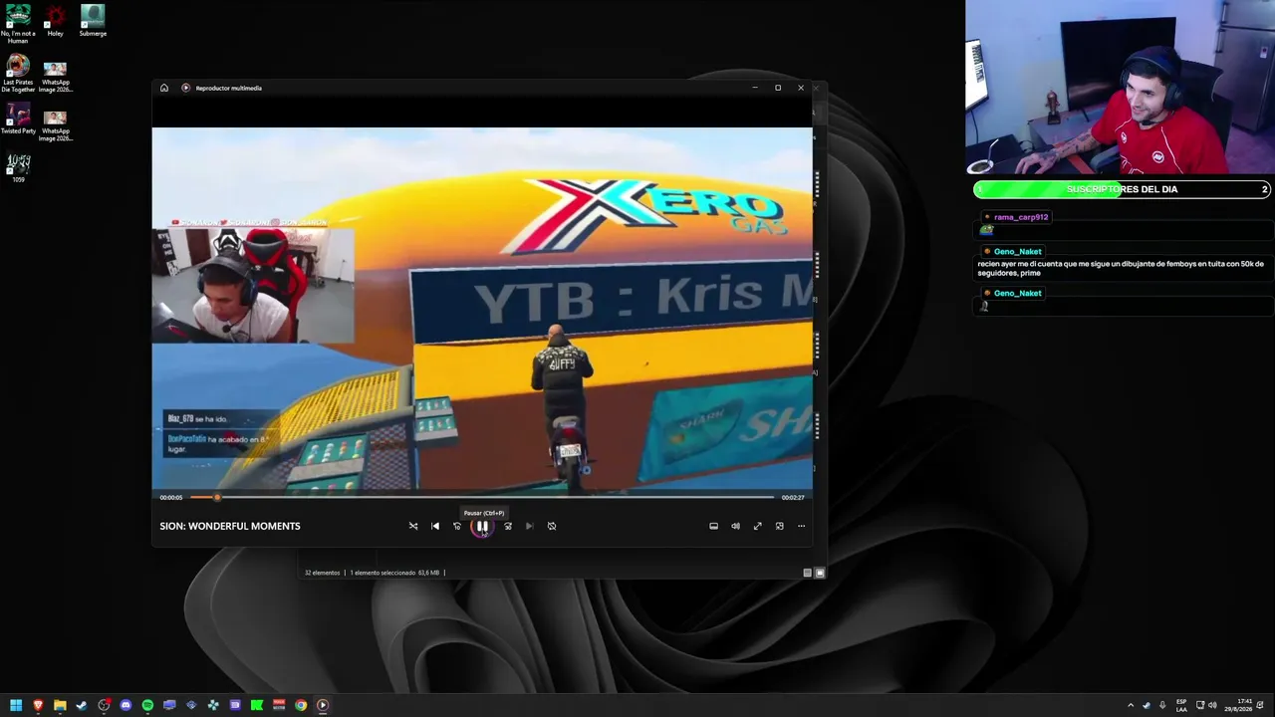
Task: Click the second Geno_Naket chat username
Action: pyautogui.click(x=1017, y=293)
